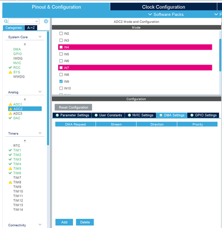Enable the IN5 checkbox
This screenshot has width=222, height=228.
(x=61, y=54)
